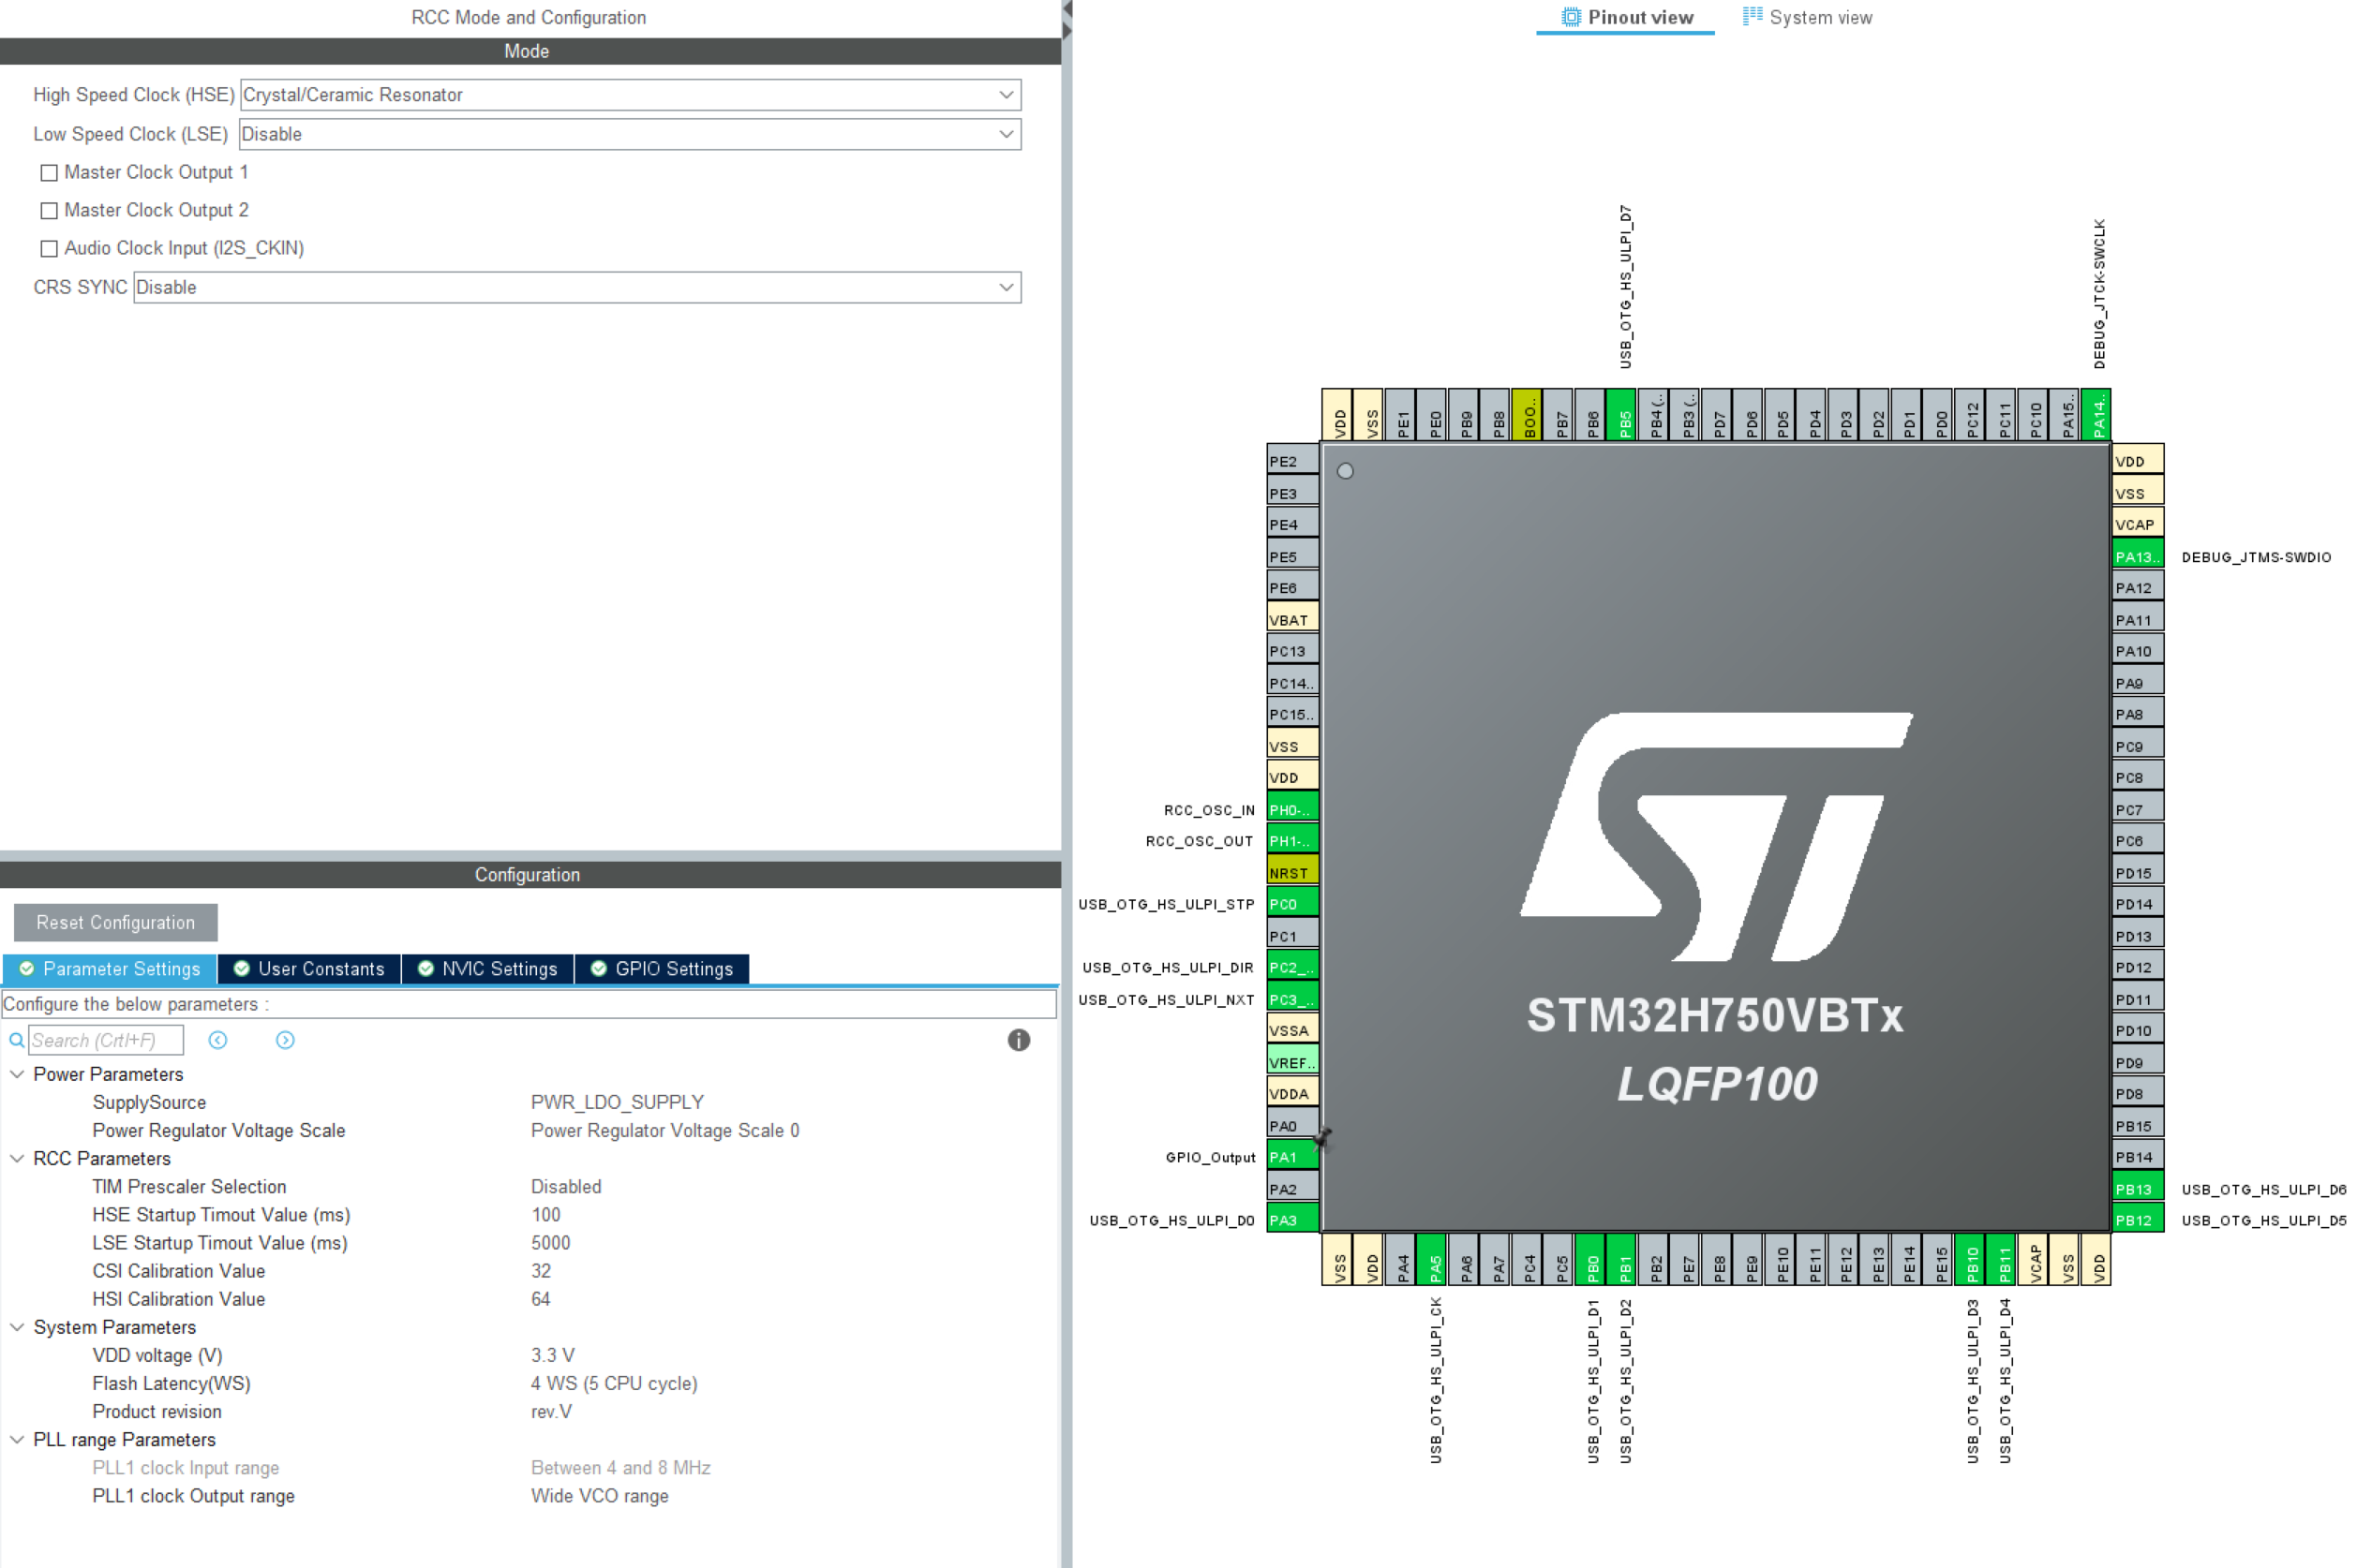2357x1568 pixels.
Task: Collapse Power Parameters group
Action: point(17,1074)
